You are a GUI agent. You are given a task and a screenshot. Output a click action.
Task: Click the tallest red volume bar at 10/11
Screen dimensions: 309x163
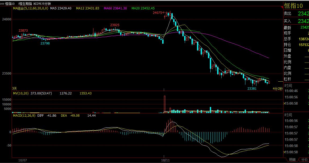(x=165, y=104)
